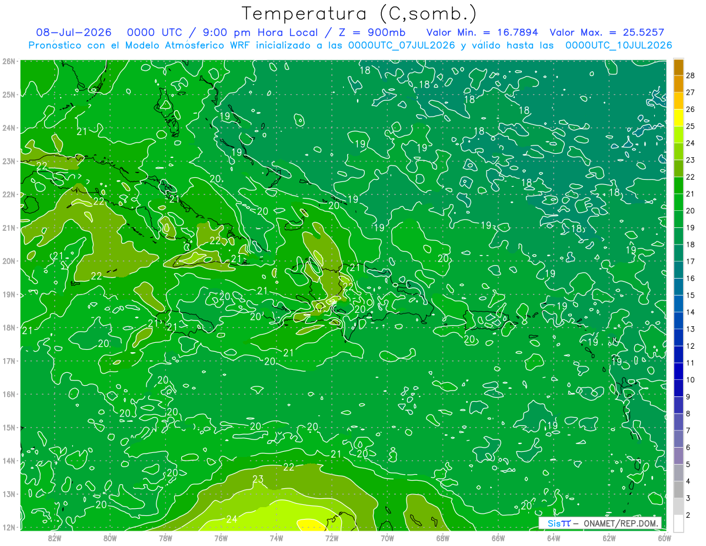Click the "78W" longitude axis label

coord(165,537)
